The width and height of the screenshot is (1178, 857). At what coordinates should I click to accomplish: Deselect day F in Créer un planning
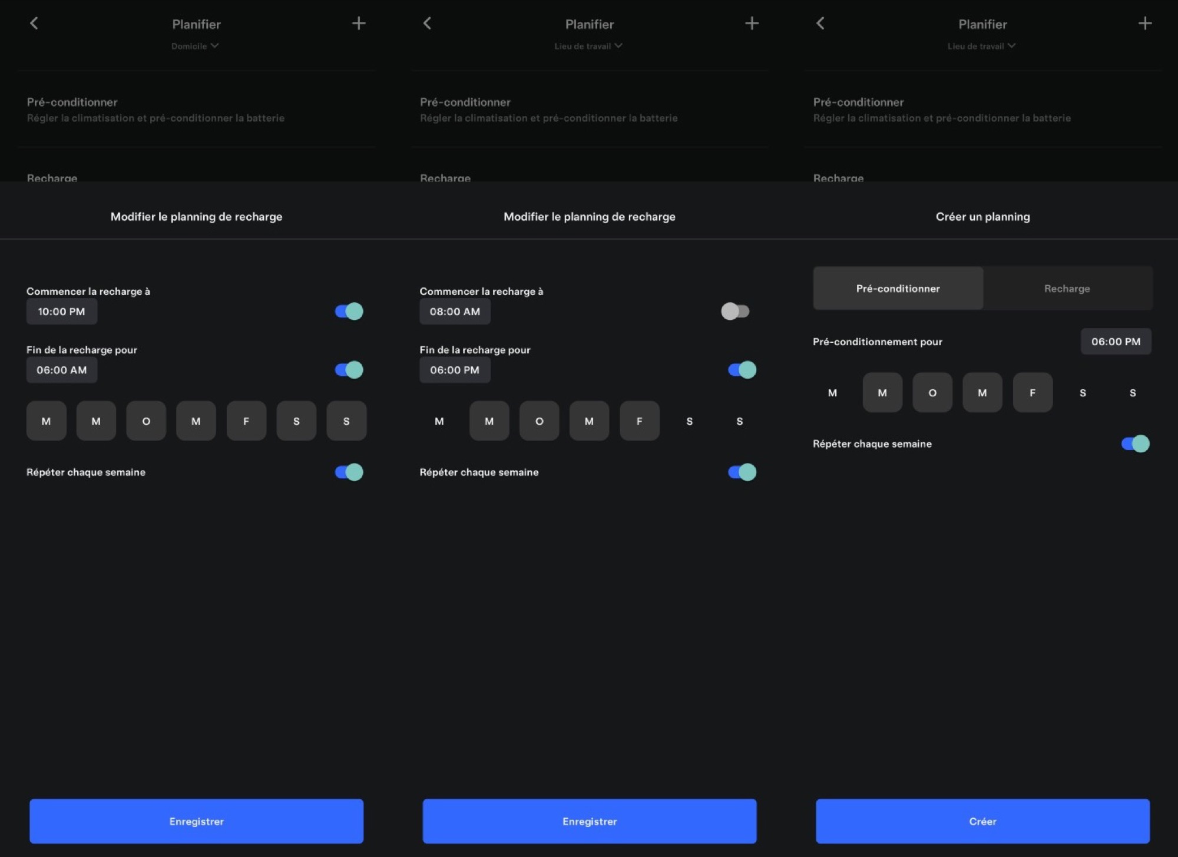(1033, 392)
